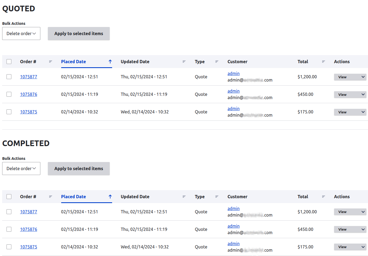Image resolution: width=368 pixels, height=256 pixels.
Task: Click sort icon beside Total in Quoted table
Action: (x=323, y=62)
